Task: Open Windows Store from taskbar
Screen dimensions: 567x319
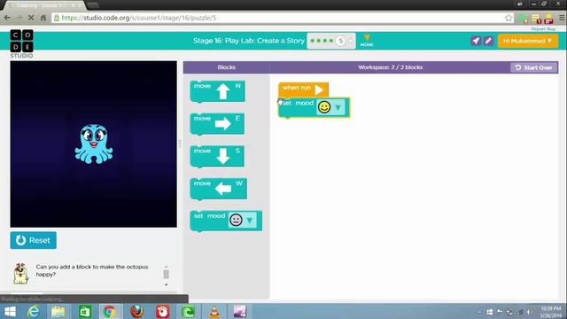Action: coord(85,311)
